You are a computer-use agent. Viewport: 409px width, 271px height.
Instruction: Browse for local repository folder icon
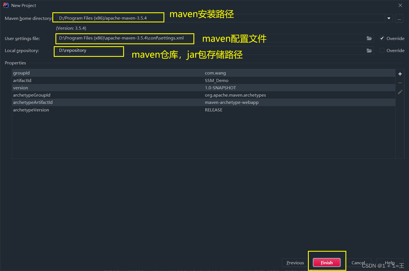369,51
